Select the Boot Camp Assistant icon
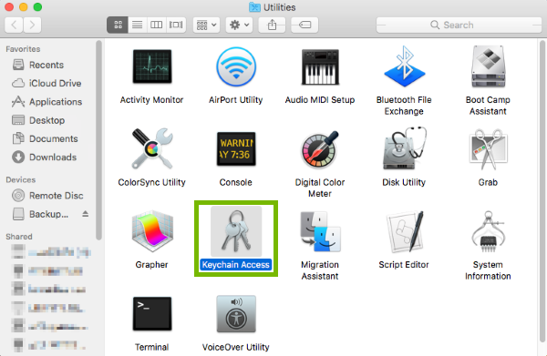 click(488, 66)
